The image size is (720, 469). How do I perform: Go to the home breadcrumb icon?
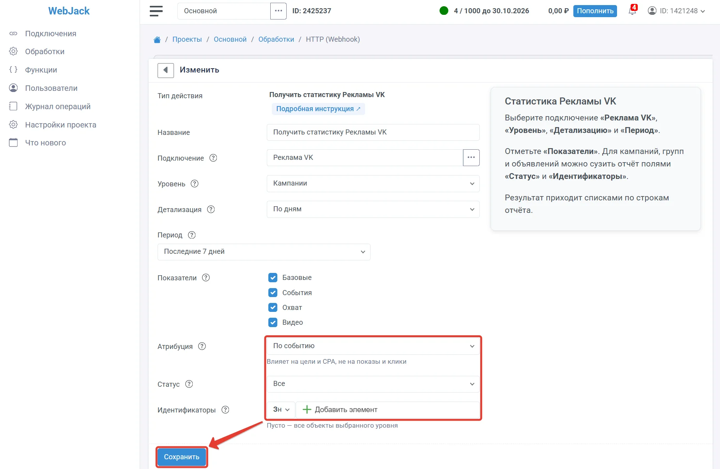[157, 39]
